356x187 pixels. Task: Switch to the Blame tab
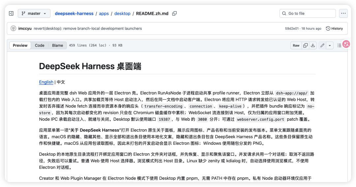click(x=57, y=45)
